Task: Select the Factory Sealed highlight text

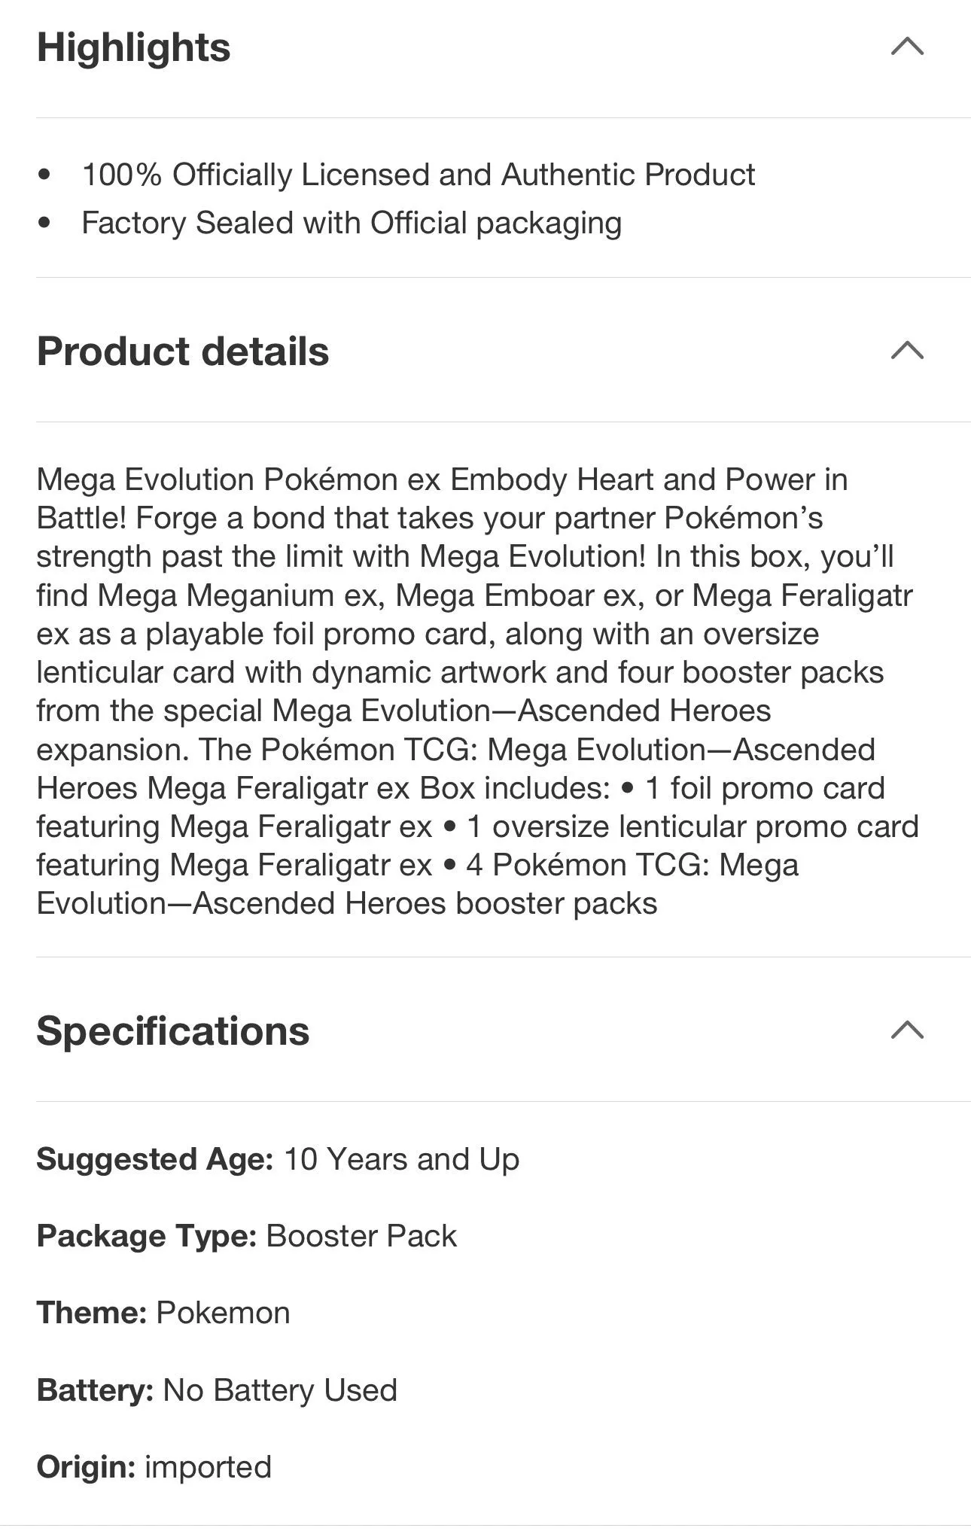Action: click(x=352, y=224)
